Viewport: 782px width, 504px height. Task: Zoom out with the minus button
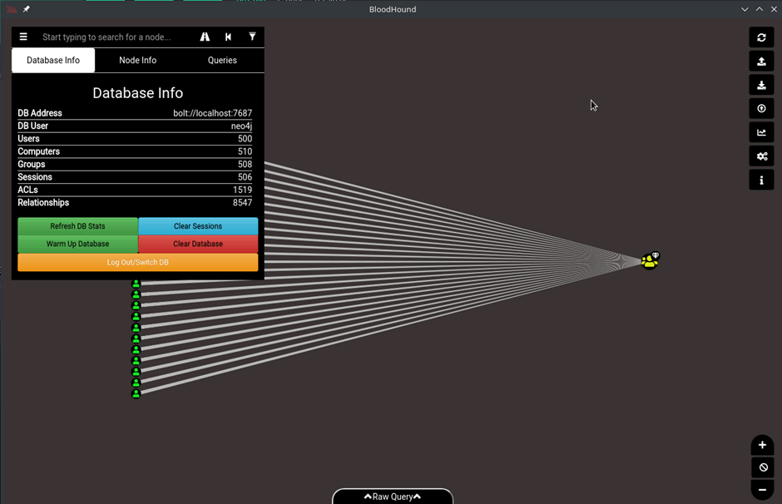(762, 490)
